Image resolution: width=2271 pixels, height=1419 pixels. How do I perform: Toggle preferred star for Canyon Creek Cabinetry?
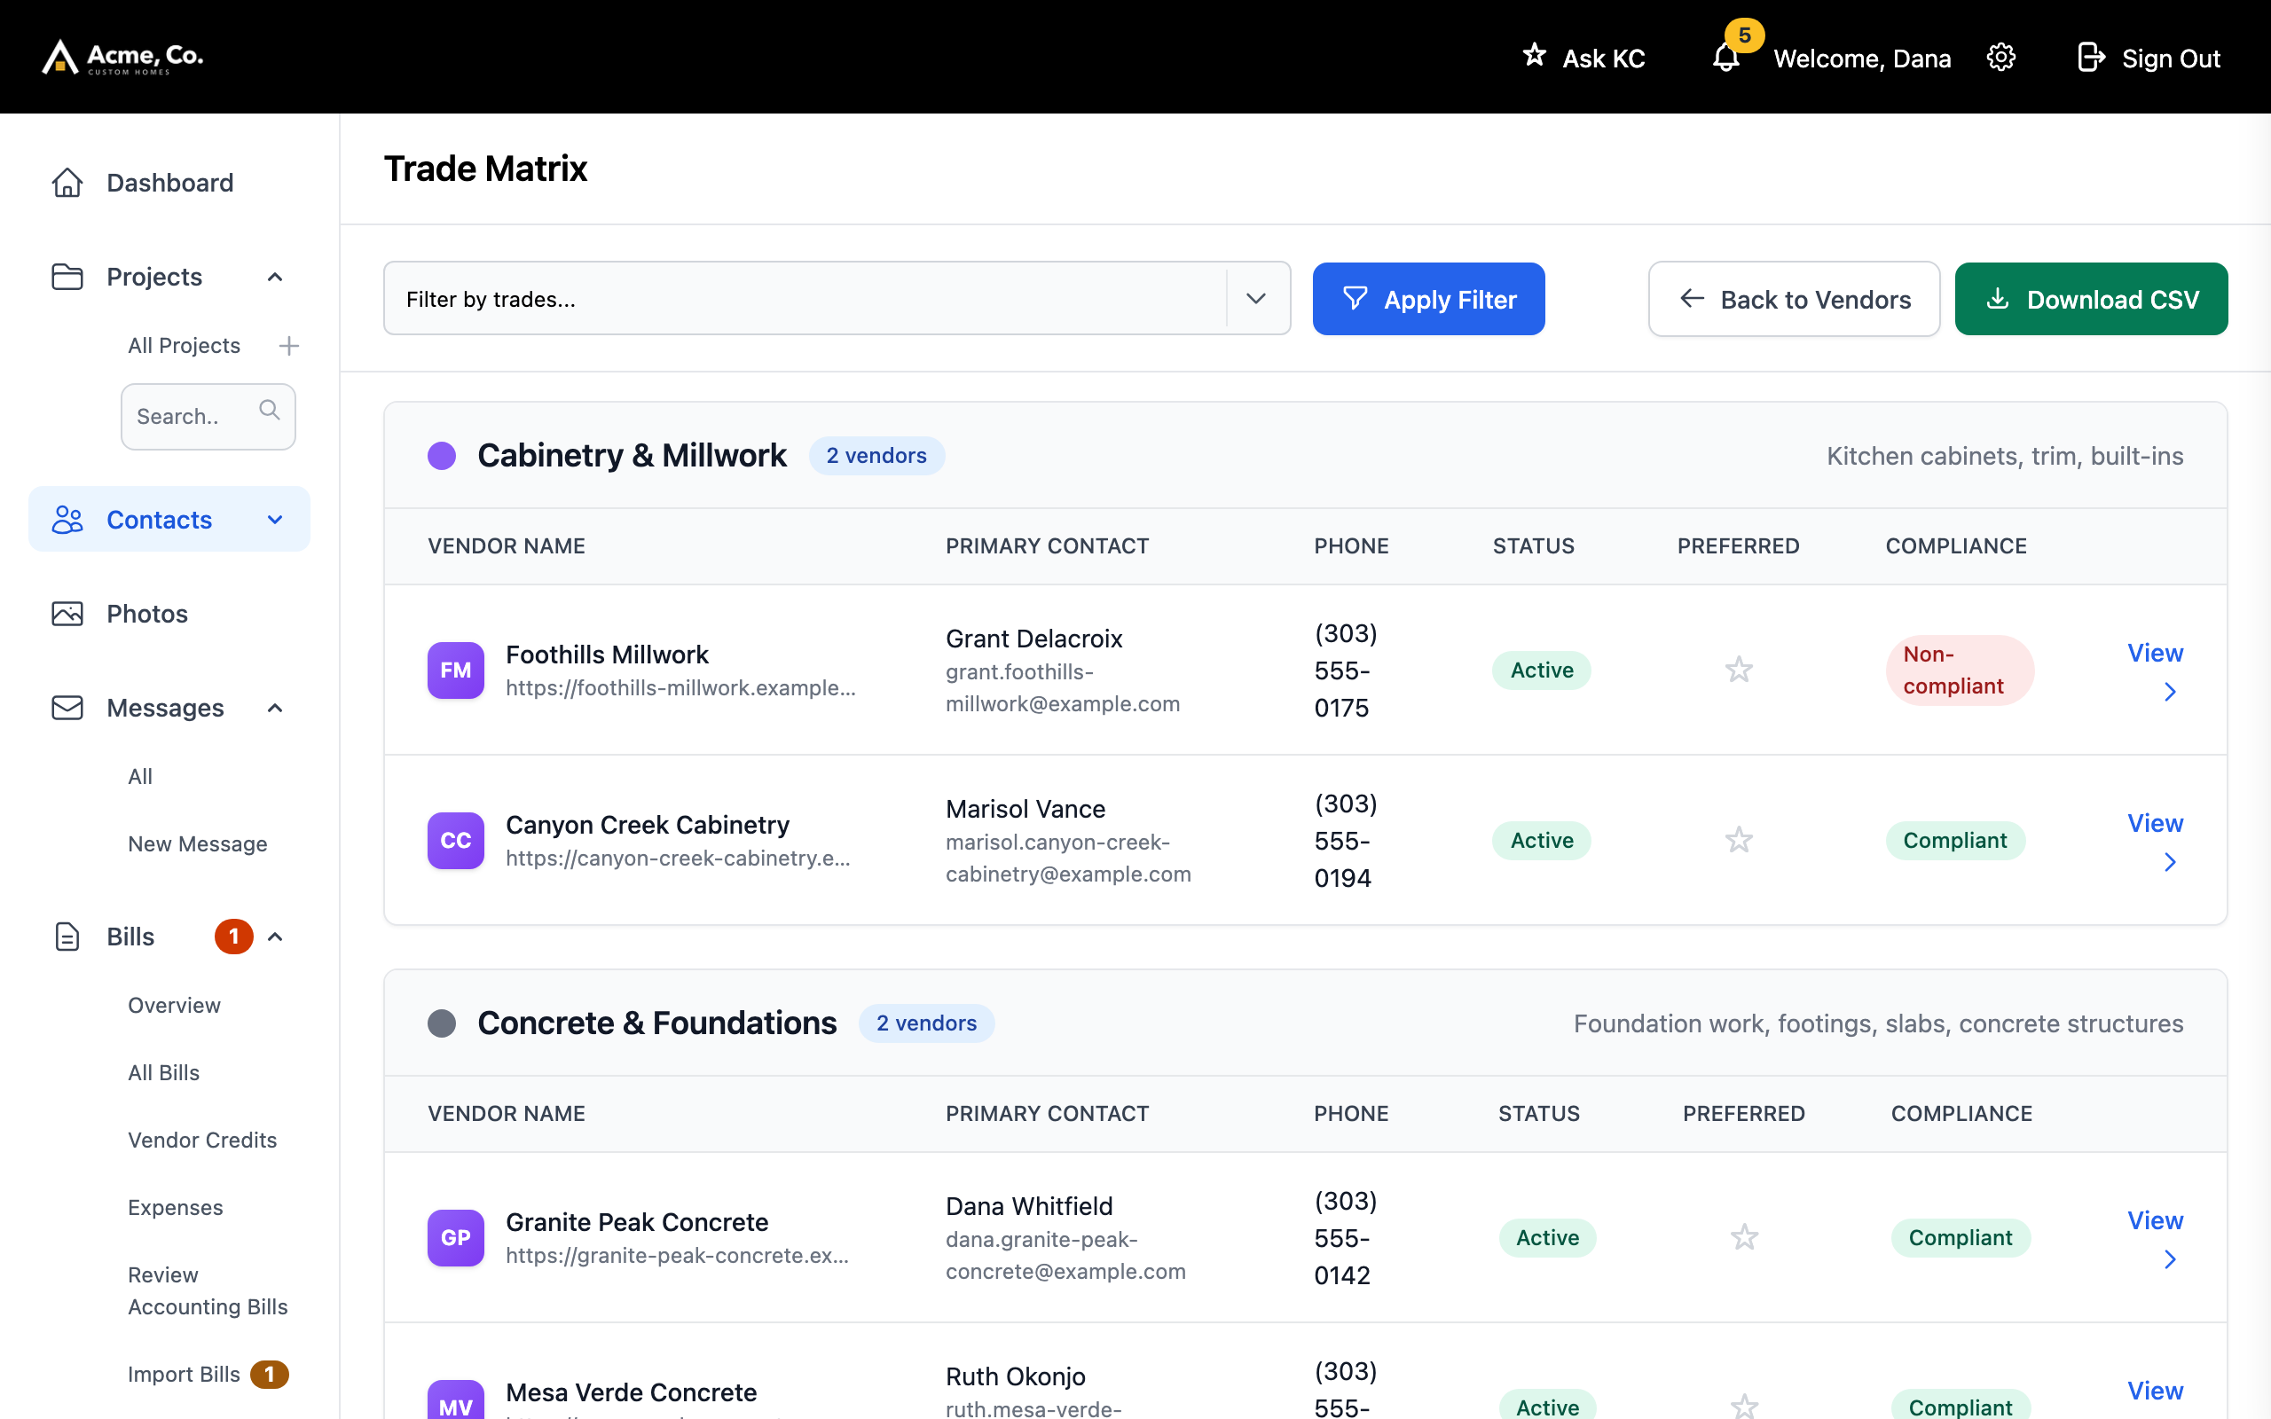click(x=1739, y=840)
